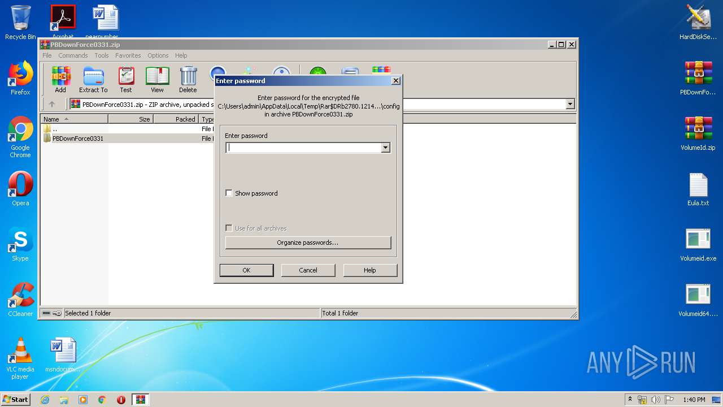Open Chrome from taskbar

point(102,400)
